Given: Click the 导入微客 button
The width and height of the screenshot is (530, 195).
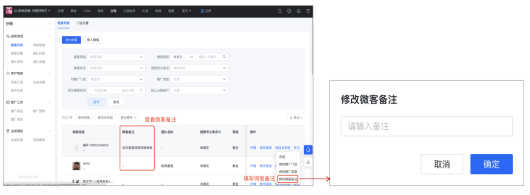Looking at the screenshot, I should pos(93,40).
